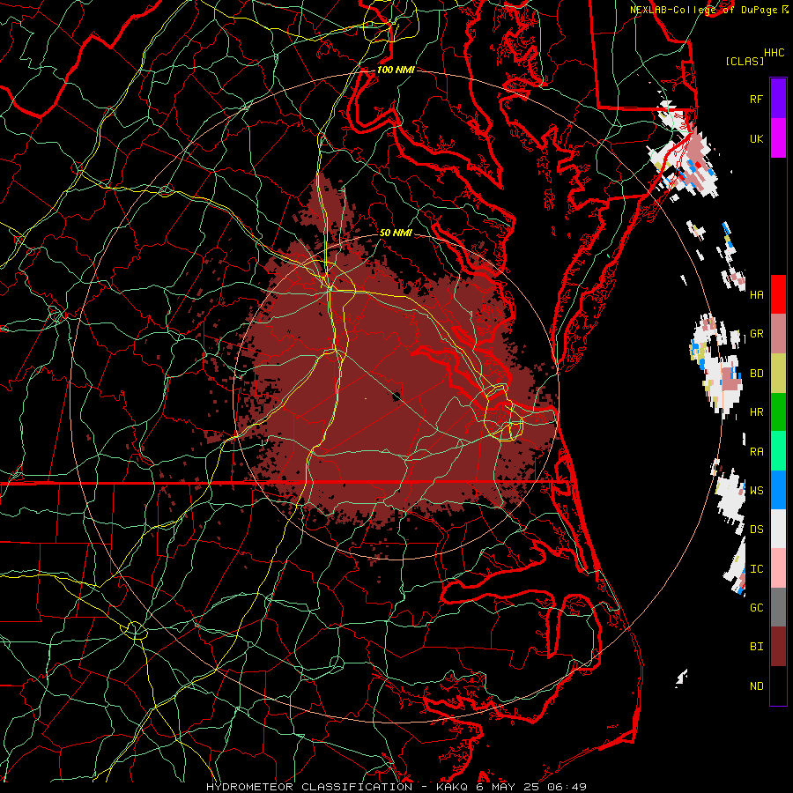The image size is (793, 793).
Task: Choose the gray GC legend swatch
Action: tap(778, 607)
